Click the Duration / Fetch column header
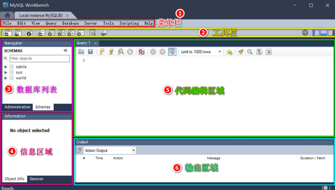The height and width of the screenshot is (190, 335). click(x=313, y=158)
